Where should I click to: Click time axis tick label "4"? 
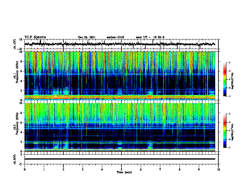pyautogui.click(x=102, y=170)
